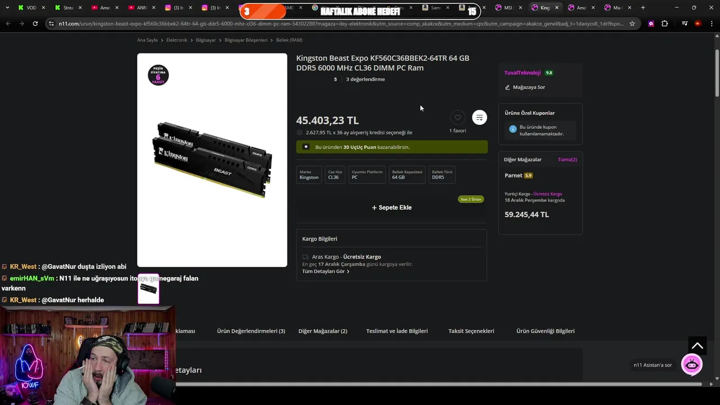The image size is (720, 405).
Task: Select Ürün Değerlendirmeleri (3) tab
Action: (x=251, y=331)
